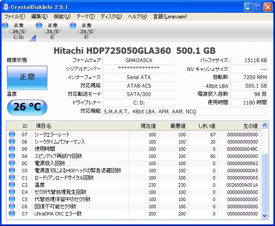Click status orb for attribute C5 row

coord(12,199)
